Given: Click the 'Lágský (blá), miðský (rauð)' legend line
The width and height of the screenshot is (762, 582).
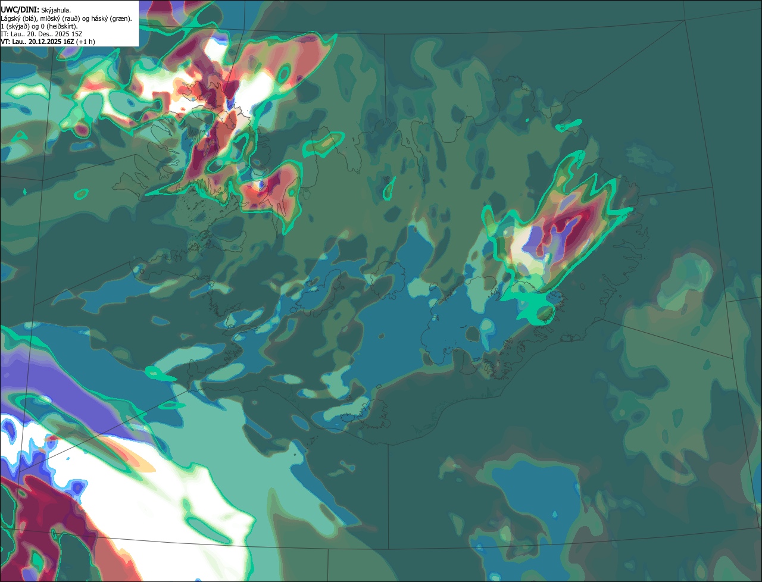Looking at the screenshot, I should pyautogui.click(x=67, y=18).
